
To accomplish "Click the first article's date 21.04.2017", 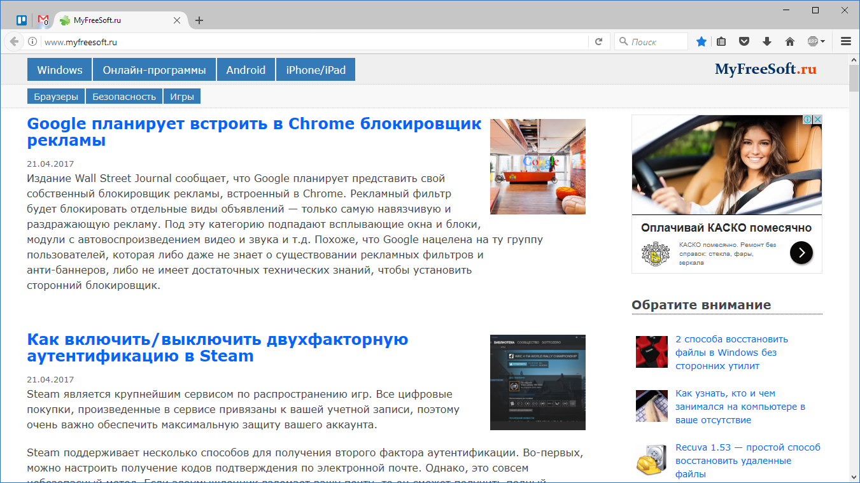I will tap(50, 164).
